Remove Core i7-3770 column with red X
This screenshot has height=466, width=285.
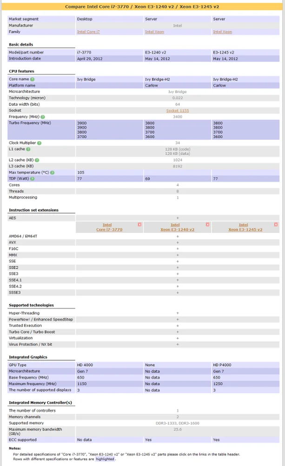coord(139,225)
